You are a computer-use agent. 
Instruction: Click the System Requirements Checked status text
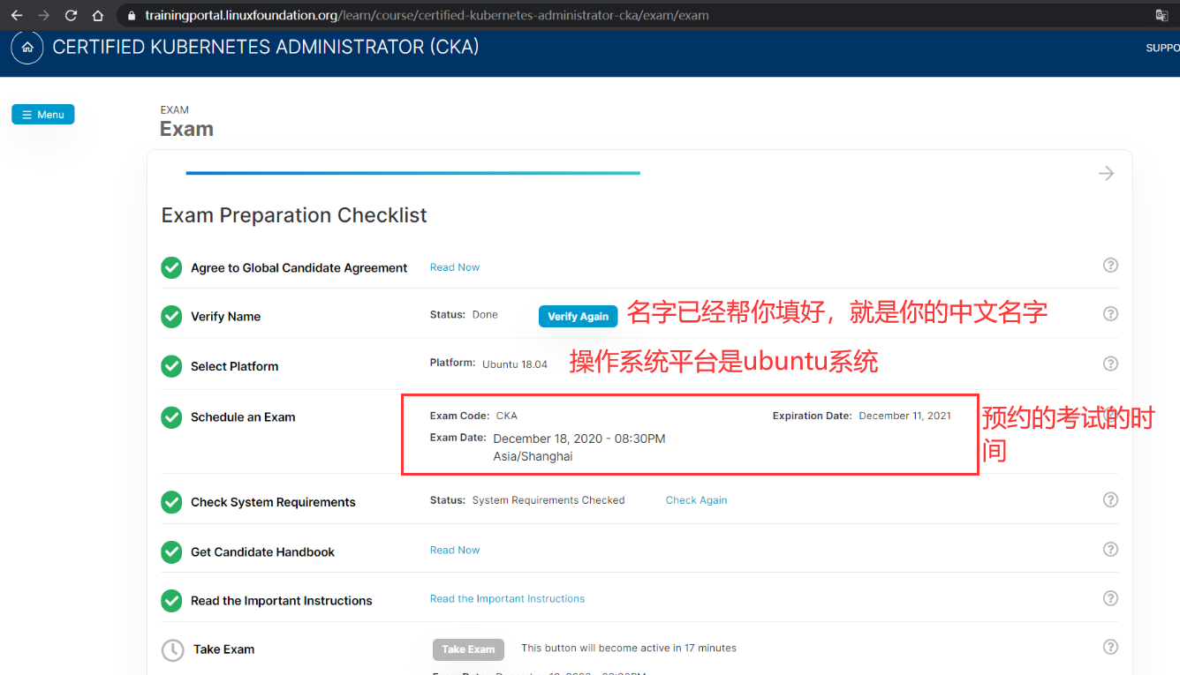tap(548, 500)
